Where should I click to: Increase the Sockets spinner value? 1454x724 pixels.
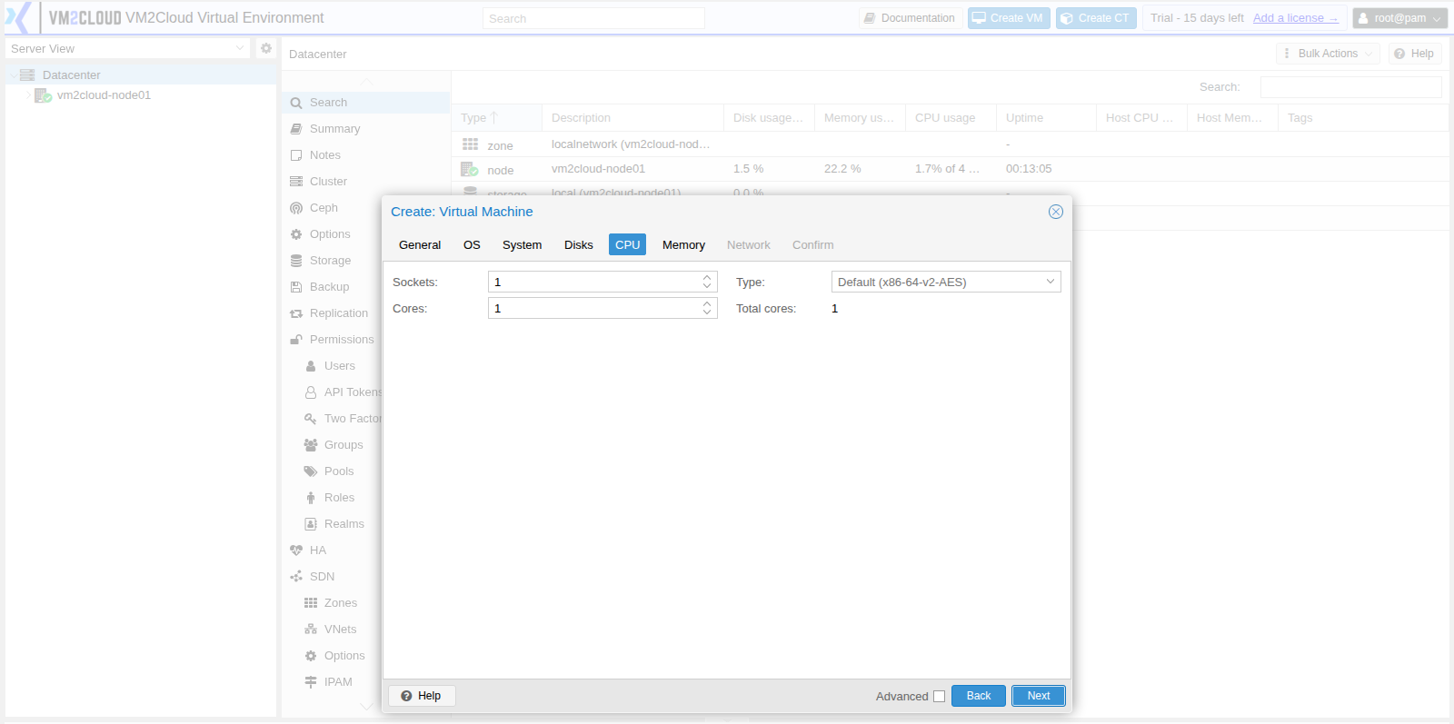coord(707,278)
